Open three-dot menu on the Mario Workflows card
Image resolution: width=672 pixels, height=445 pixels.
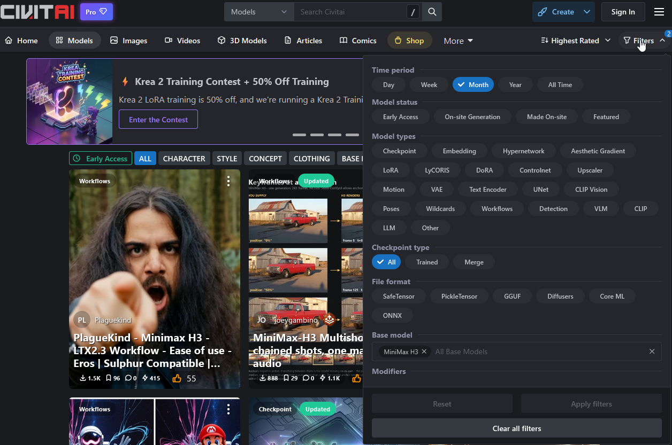[228, 409]
